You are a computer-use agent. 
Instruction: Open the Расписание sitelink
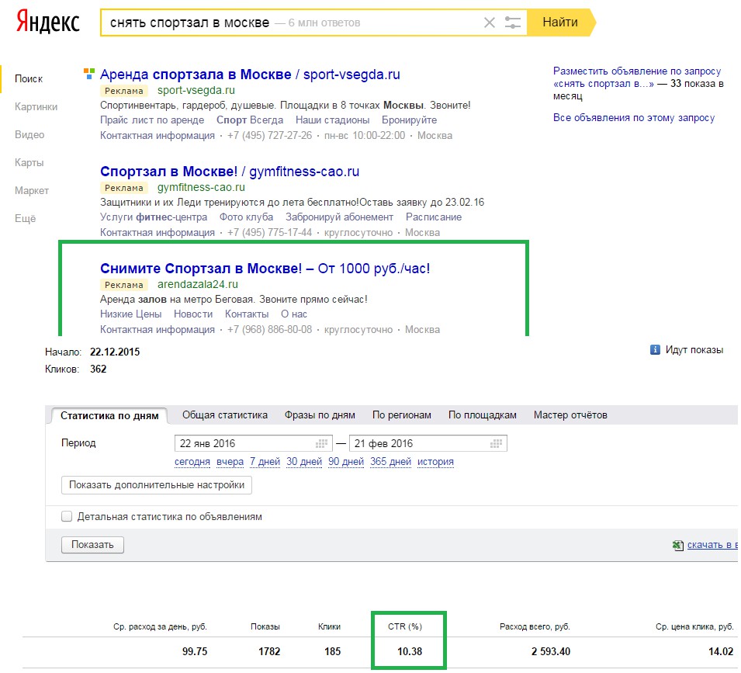434,217
